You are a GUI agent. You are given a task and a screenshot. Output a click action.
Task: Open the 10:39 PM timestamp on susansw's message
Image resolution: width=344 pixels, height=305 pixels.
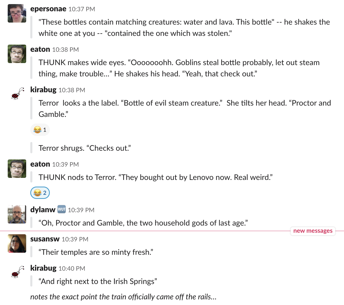pos(75,239)
